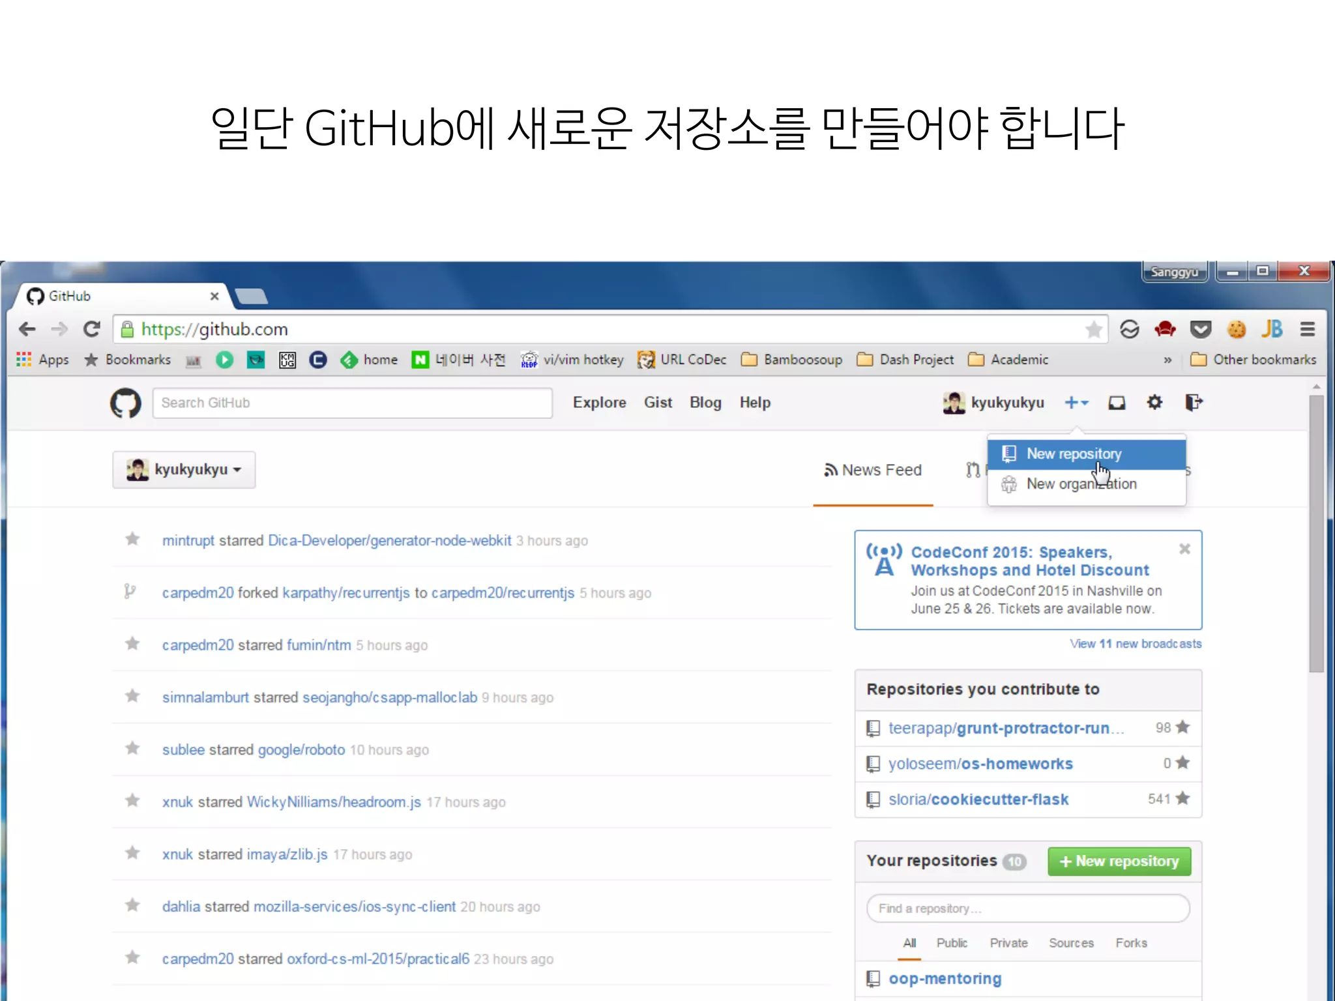Open Chrome hamburger menu

coord(1307,329)
